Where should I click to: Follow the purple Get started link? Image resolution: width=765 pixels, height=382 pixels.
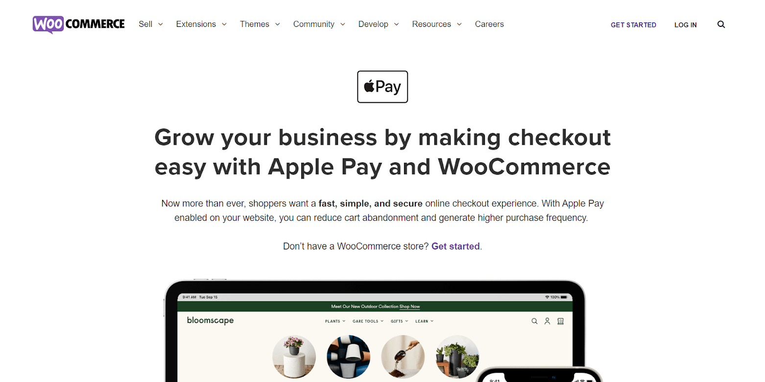[455, 246]
